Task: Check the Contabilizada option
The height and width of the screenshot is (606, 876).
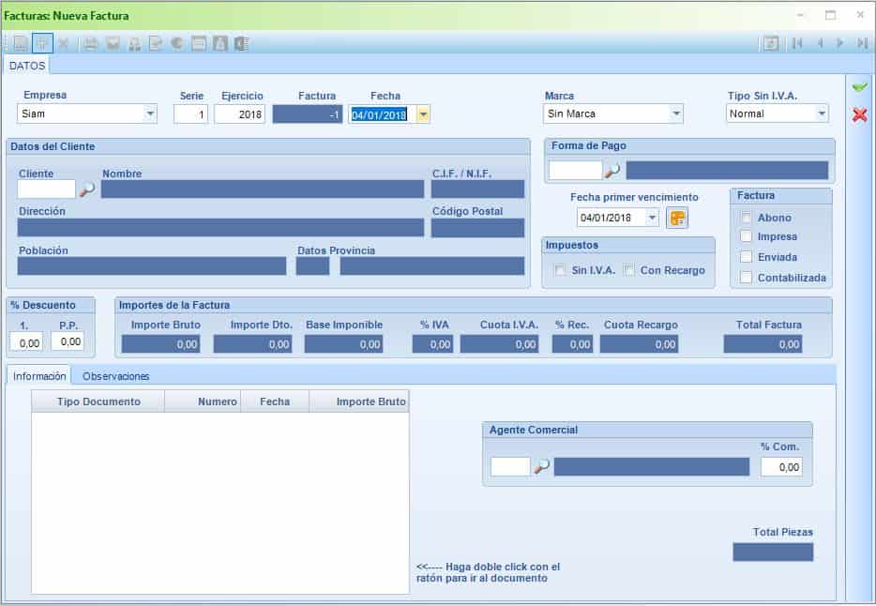Action: pos(747,278)
